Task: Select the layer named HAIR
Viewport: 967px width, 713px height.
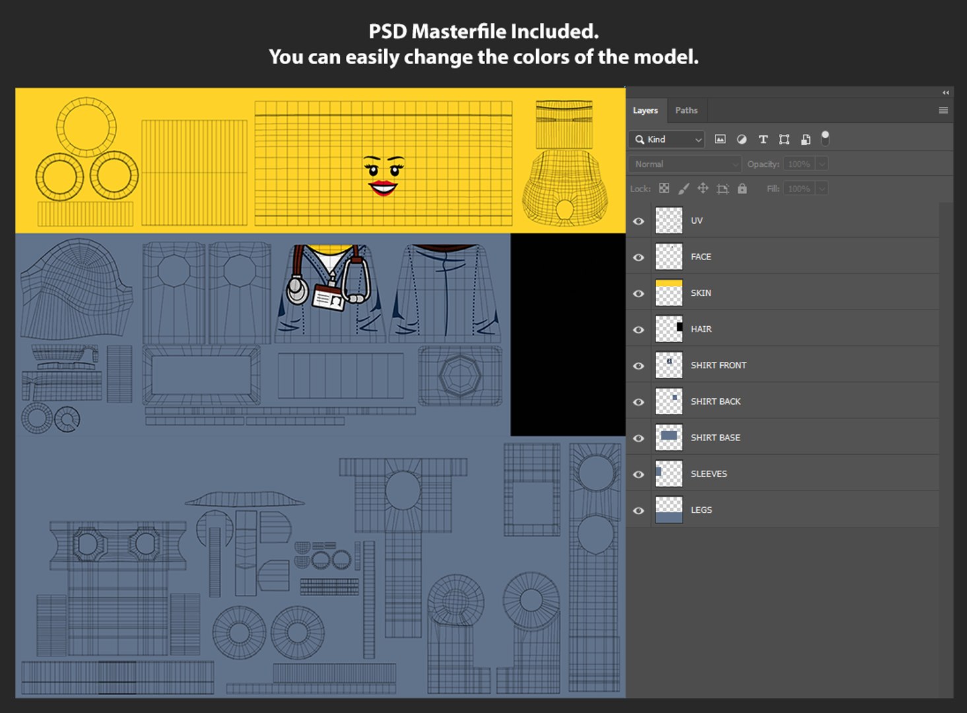Action: point(701,329)
